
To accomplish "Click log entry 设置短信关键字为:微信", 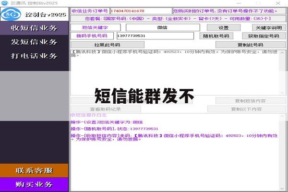I will click(x=107, y=122).
